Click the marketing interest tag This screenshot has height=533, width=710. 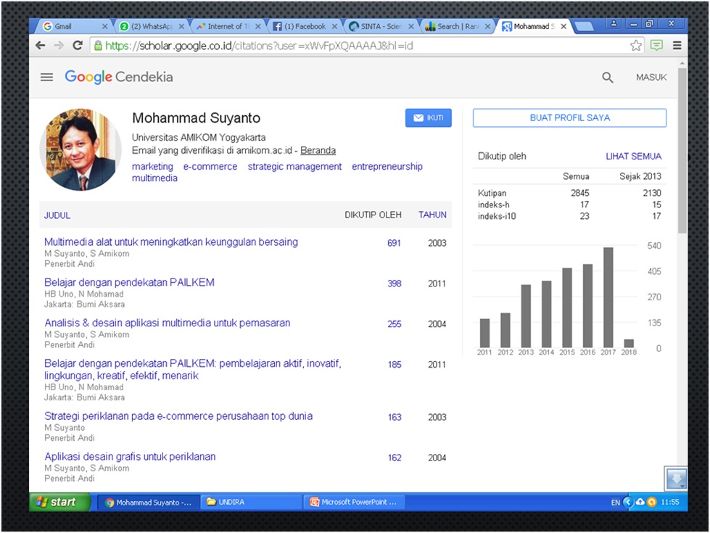click(x=152, y=167)
